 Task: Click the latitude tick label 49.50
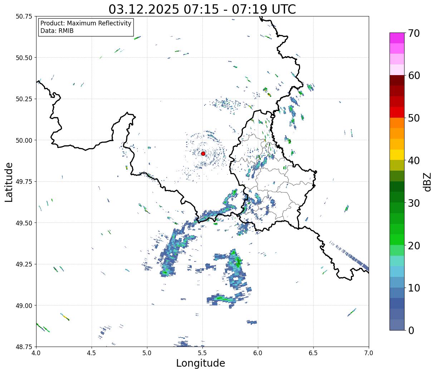click(24, 223)
